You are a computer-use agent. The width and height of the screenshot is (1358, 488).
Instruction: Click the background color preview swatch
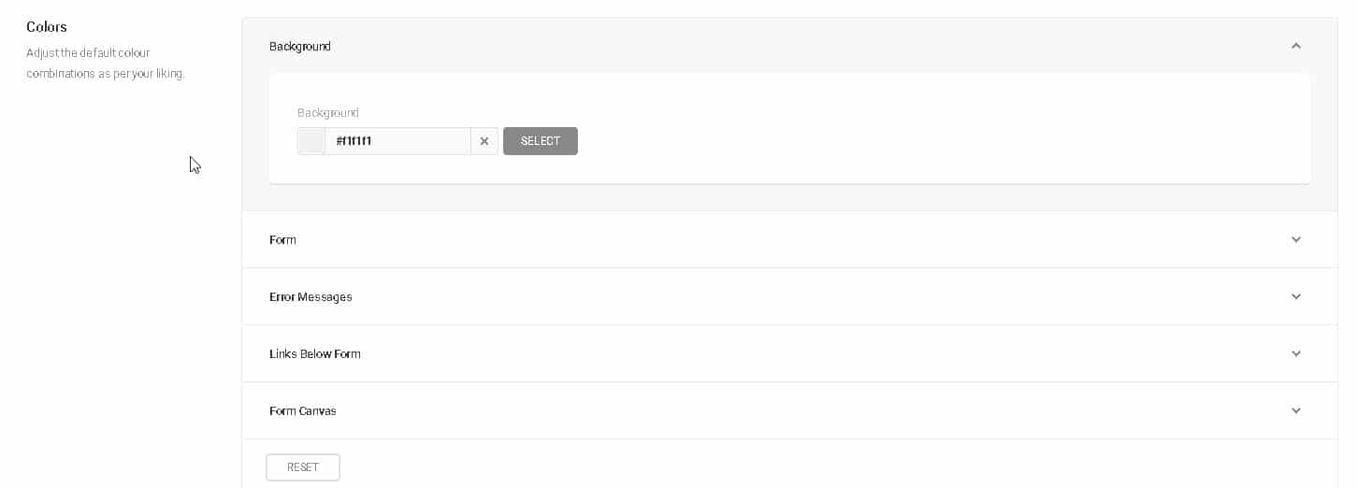pyautogui.click(x=311, y=141)
